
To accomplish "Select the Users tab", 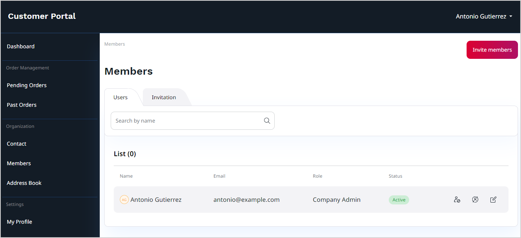I will pyautogui.click(x=121, y=97).
